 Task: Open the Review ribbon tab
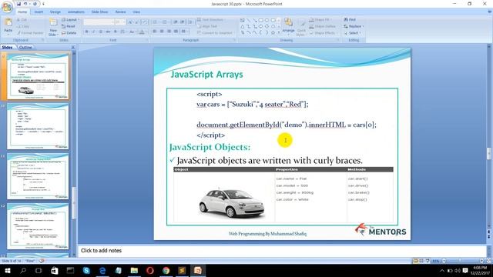[x=120, y=12]
